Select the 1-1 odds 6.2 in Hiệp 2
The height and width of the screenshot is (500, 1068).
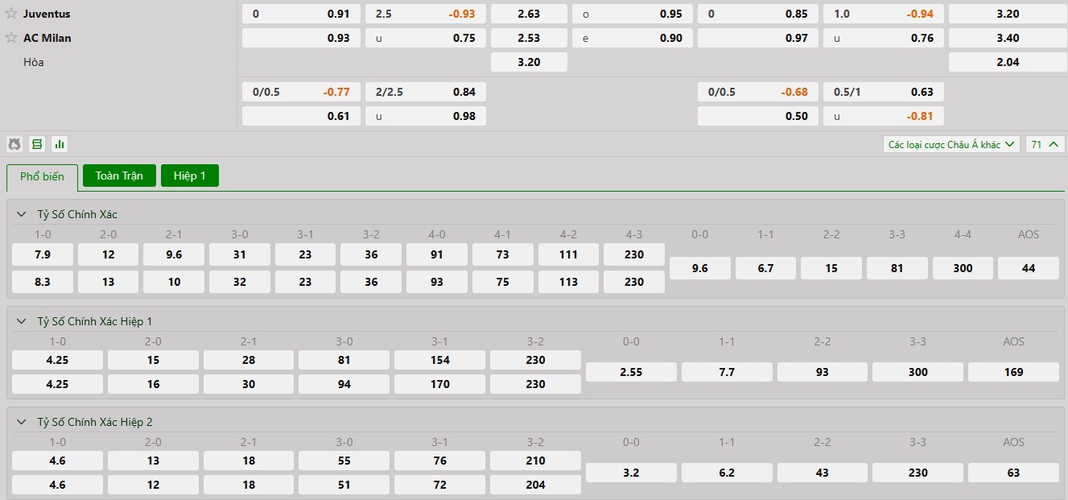coord(727,473)
